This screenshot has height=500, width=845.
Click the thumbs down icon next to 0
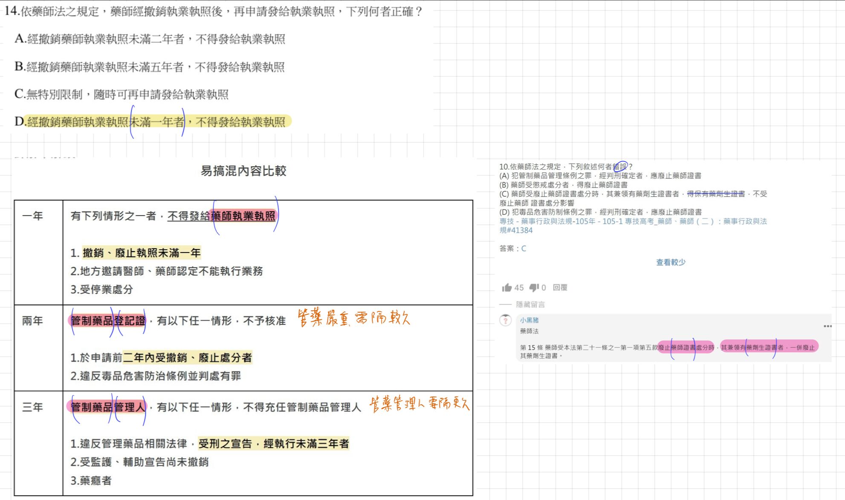tap(534, 287)
